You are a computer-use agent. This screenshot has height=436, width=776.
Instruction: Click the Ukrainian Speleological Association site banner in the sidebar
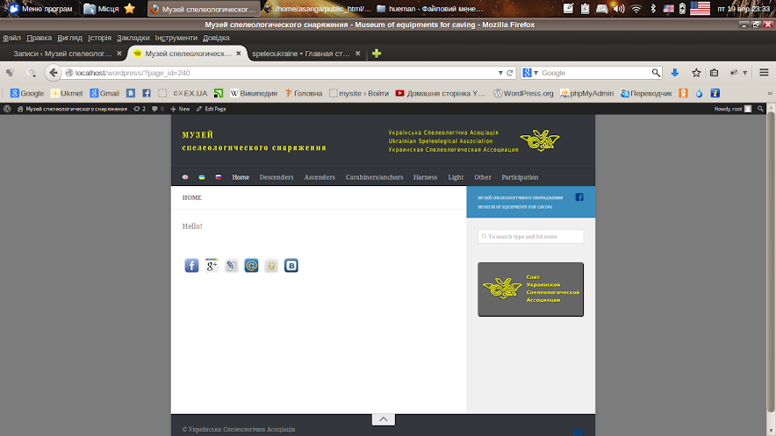click(x=530, y=289)
